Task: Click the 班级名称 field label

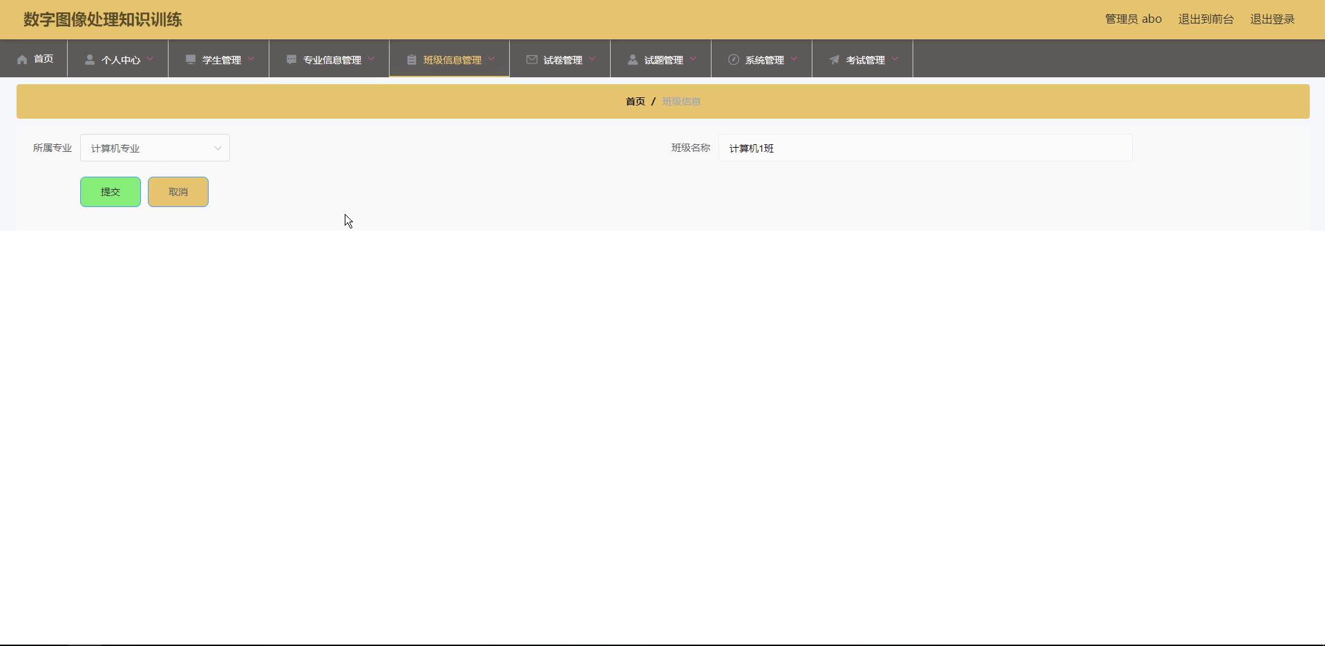Action: tap(691, 148)
